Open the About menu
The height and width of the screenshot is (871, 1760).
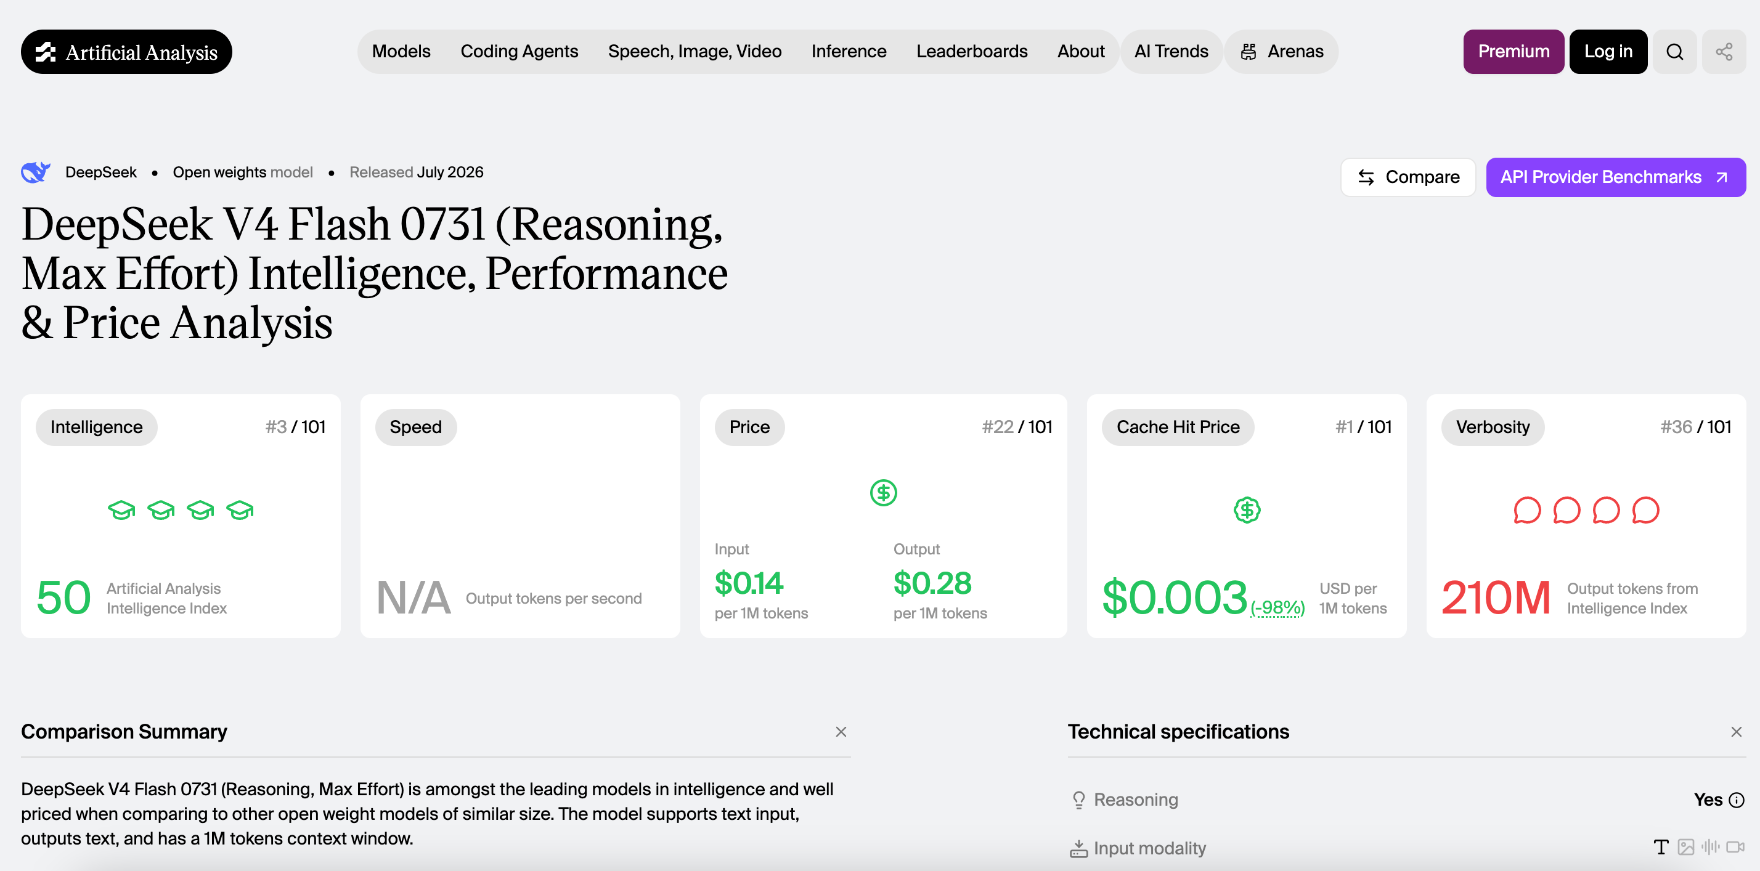point(1081,52)
